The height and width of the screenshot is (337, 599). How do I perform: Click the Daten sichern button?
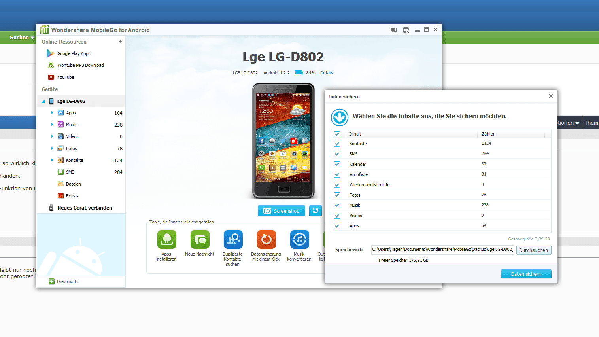(526, 274)
